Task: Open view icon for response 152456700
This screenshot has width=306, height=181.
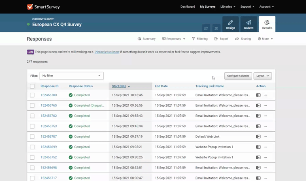Action: tap(258, 95)
